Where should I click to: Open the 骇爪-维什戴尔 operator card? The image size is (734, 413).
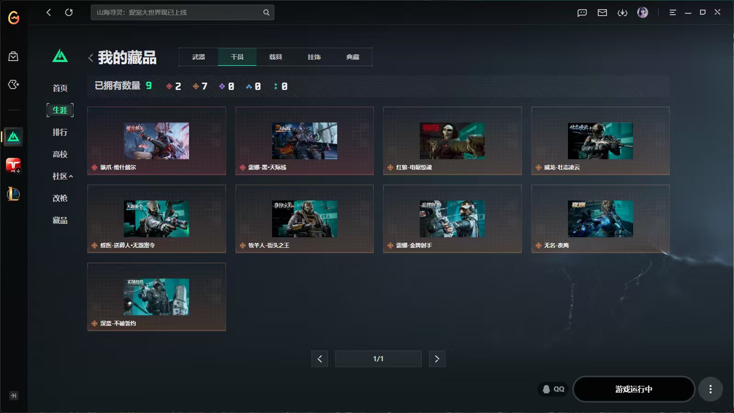coord(156,141)
